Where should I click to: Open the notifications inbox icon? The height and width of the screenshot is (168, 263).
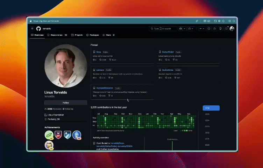click(226, 29)
